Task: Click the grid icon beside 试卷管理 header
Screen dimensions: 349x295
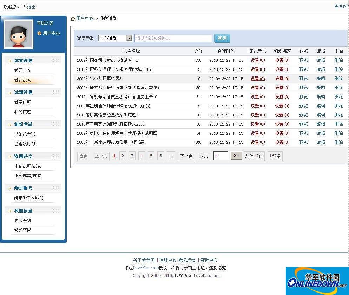Action: tap(53, 60)
